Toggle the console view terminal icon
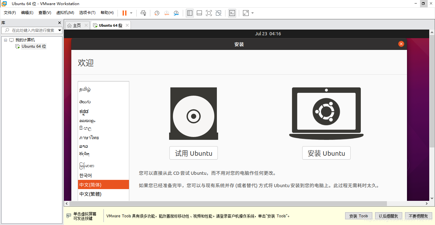 point(232,13)
